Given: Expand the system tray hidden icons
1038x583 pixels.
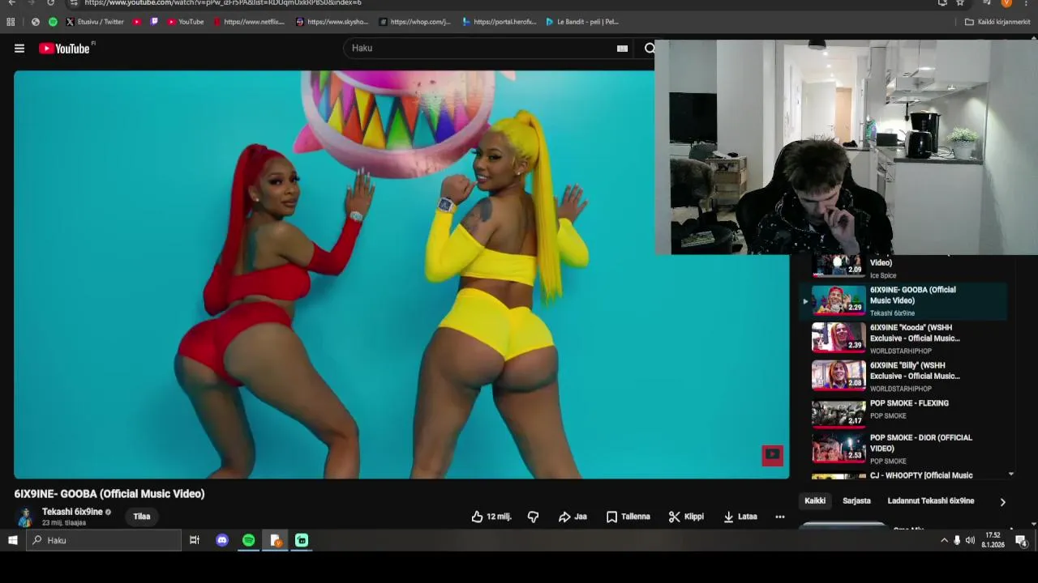Looking at the screenshot, I should point(944,540).
